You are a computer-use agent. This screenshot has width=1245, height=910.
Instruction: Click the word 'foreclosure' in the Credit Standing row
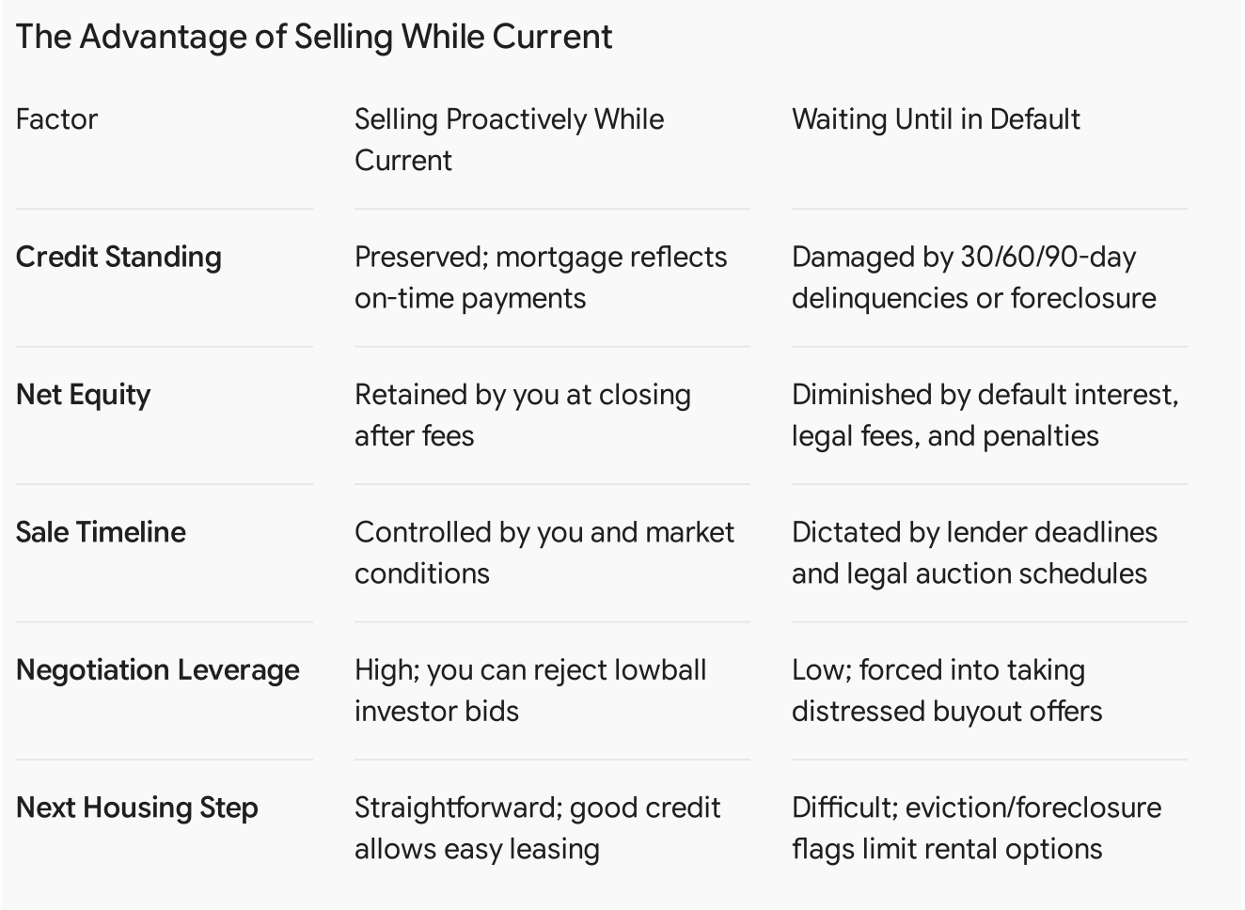click(1083, 298)
